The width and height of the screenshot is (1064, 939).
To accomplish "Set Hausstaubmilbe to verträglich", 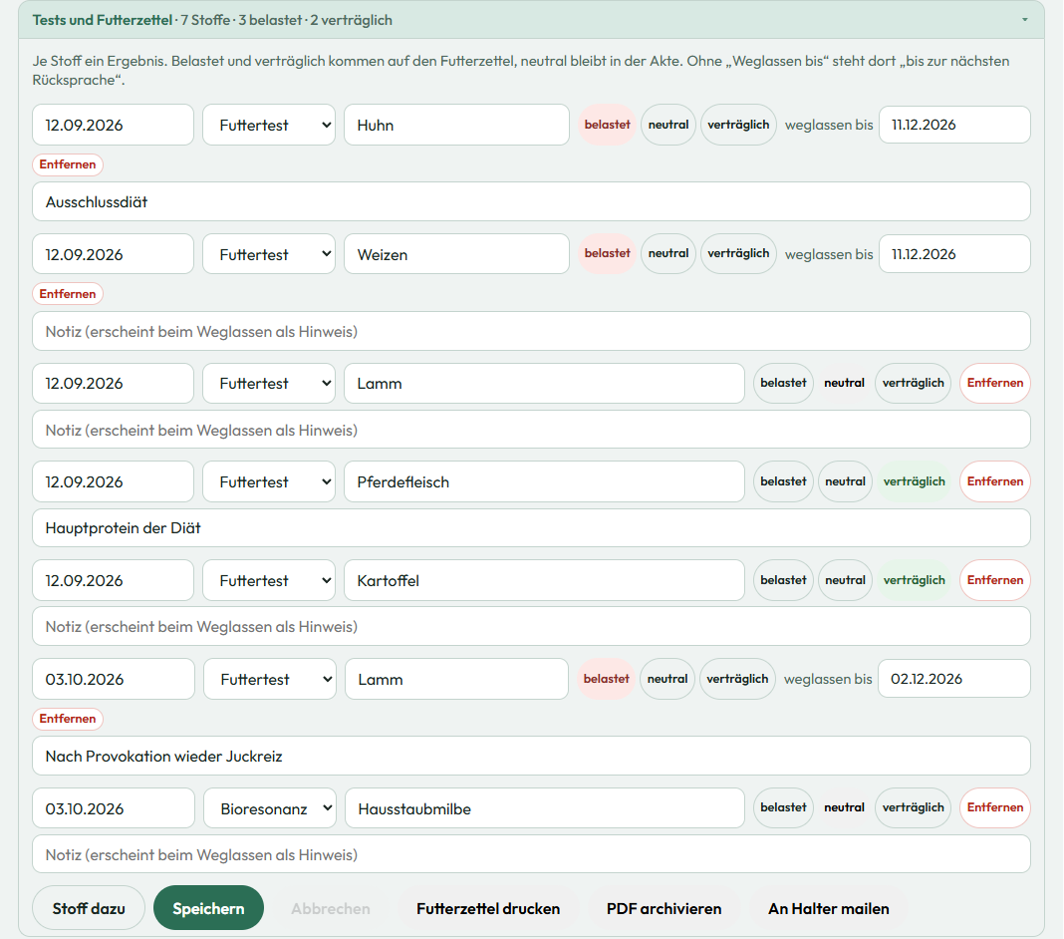I will (x=913, y=807).
